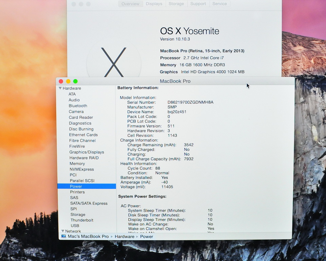Select SPI in the sidebar
The height and width of the screenshot is (261, 326).
(74, 209)
